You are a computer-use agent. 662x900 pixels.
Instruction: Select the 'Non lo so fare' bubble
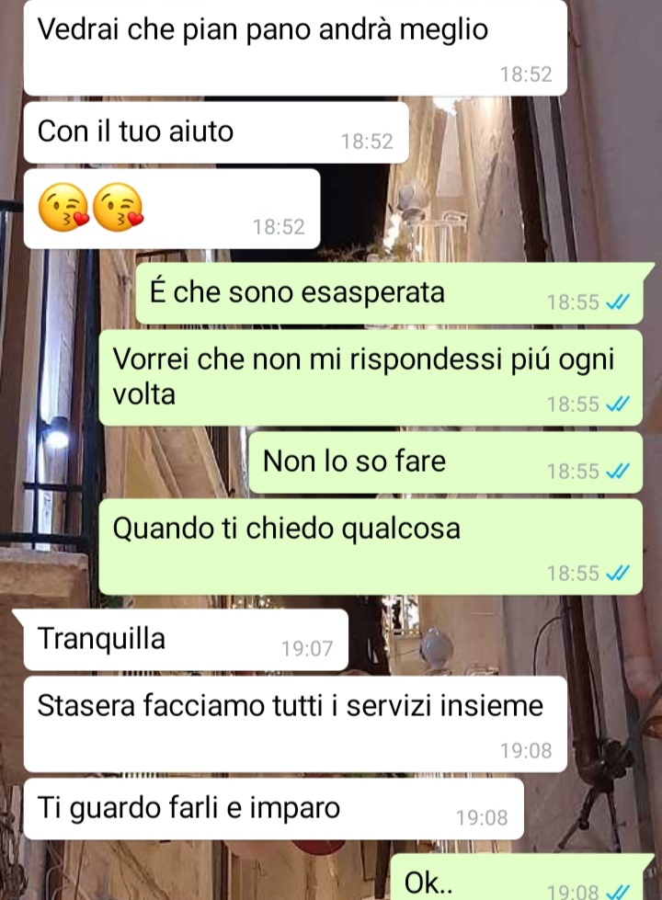click(446, 462)
